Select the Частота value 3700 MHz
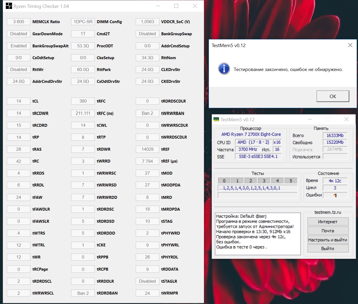358x304 pixels. point(248,149)
